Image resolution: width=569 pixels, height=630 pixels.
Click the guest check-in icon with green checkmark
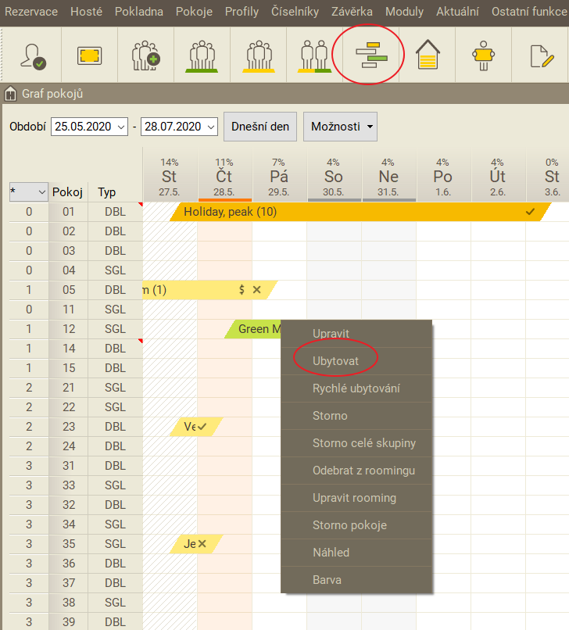[32, 56]
